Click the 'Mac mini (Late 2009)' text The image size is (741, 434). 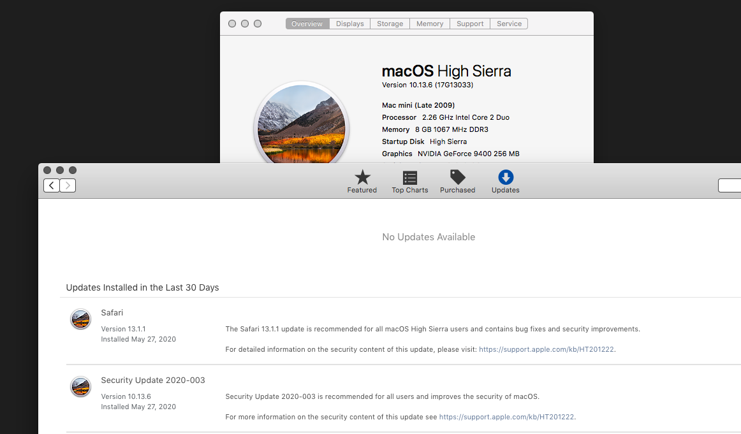click(x=418, y=105)
